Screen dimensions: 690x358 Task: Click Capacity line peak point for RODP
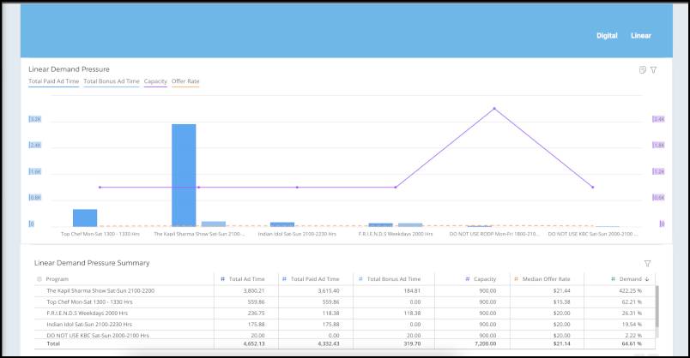(494, 108)
